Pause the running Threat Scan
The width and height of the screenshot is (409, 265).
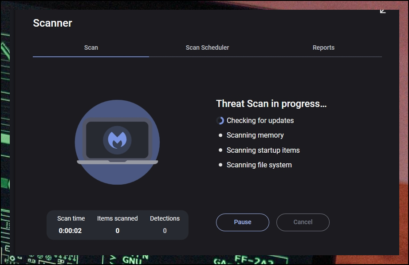click(243, 222)
